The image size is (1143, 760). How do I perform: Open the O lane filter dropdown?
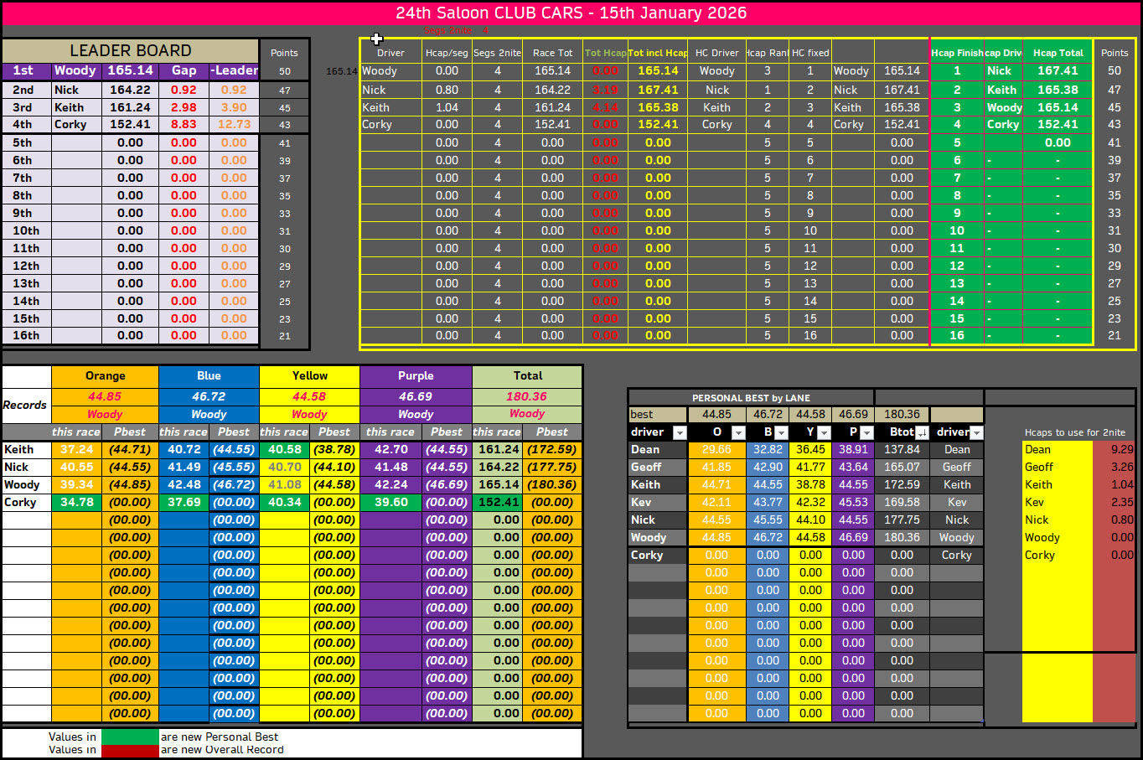tap(738, 432)
